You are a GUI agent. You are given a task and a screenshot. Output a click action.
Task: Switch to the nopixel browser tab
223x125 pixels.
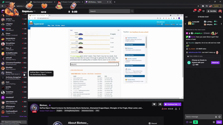point(14,2)
